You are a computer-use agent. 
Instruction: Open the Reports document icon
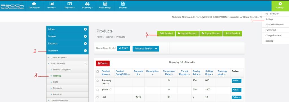tap(123, 4)
